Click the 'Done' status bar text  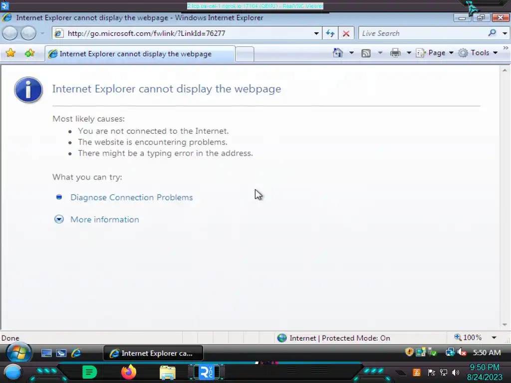(x=10, y=338)
